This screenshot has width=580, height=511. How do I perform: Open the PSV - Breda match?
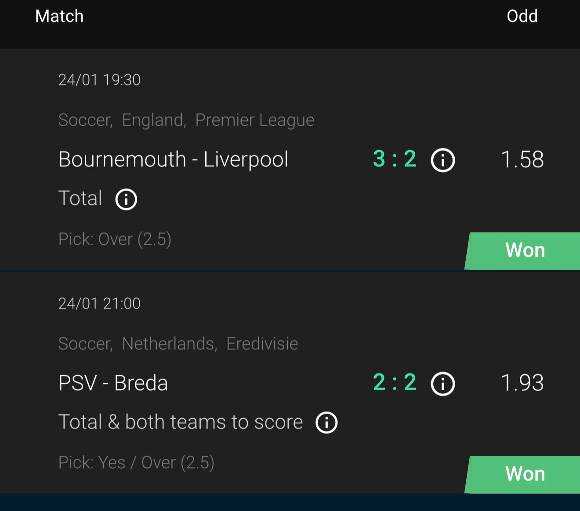pyautogui.click(x=113, y=383)
